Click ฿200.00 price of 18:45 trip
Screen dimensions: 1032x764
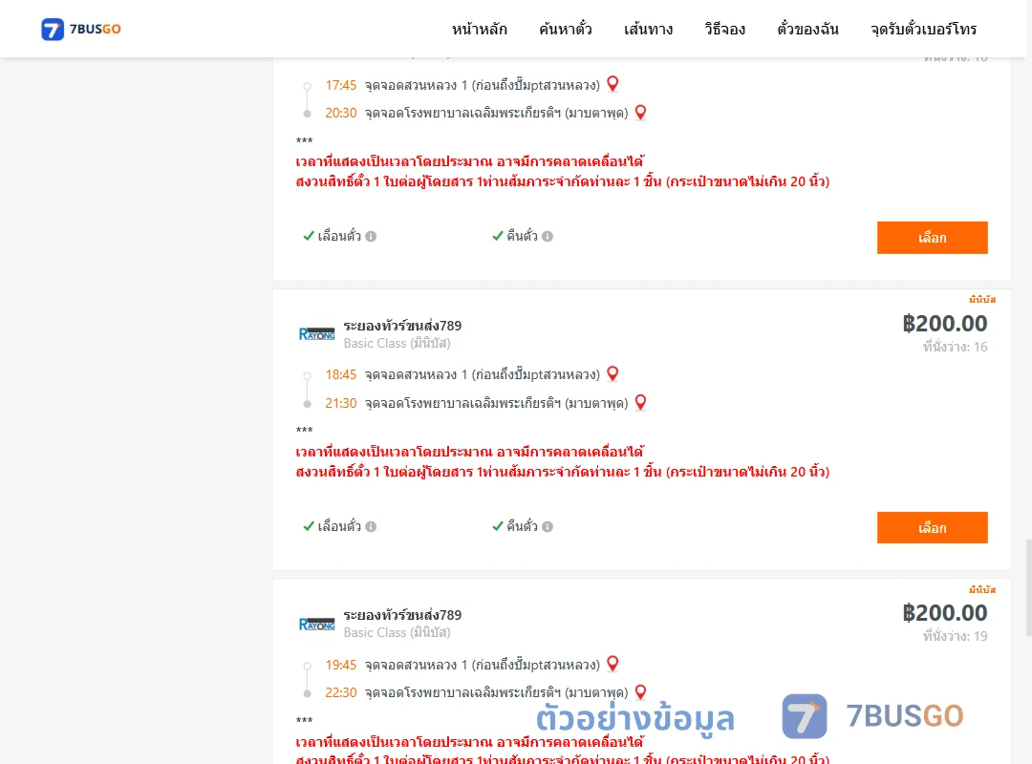coord(945,323)
